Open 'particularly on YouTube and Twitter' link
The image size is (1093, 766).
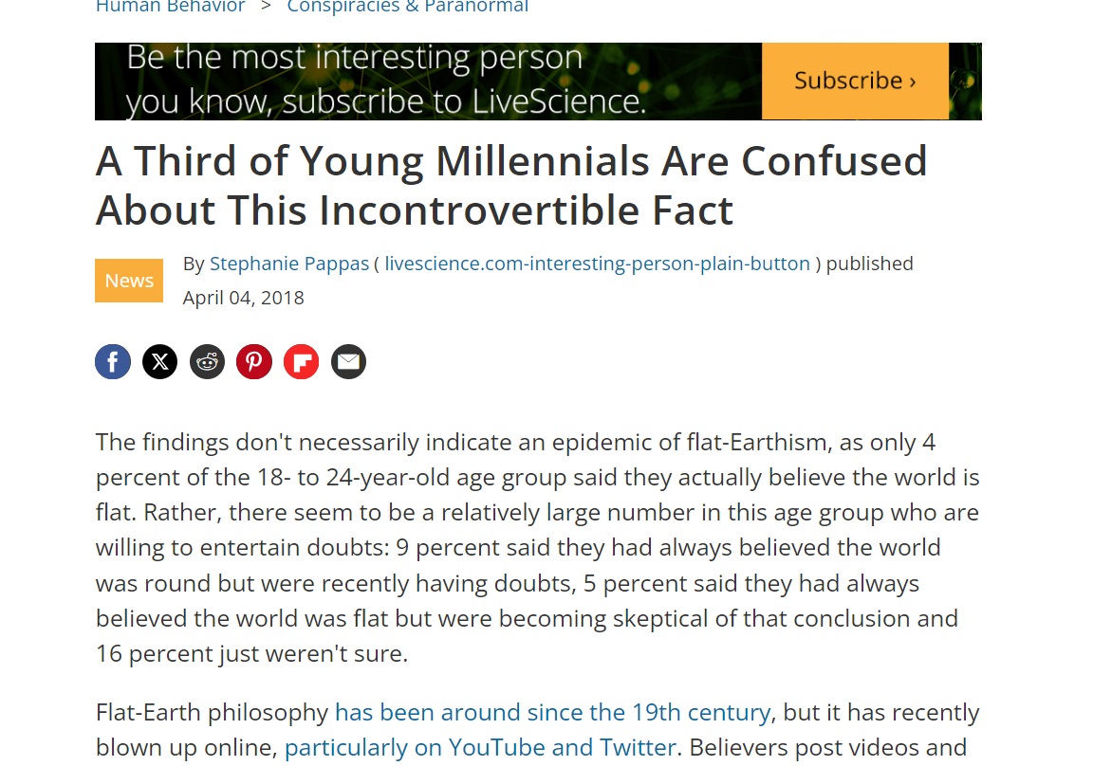[x=480, y=747]
